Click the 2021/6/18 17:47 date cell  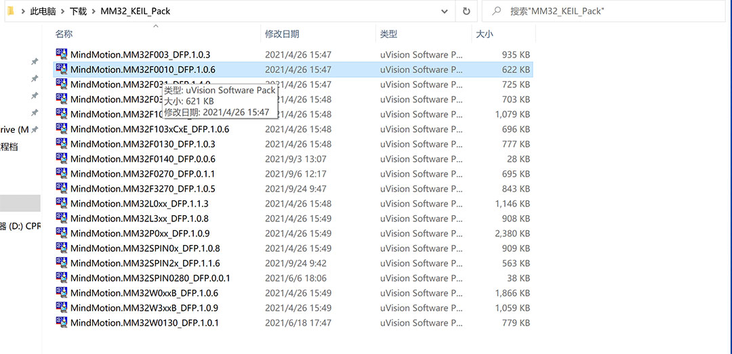[298, 324]
